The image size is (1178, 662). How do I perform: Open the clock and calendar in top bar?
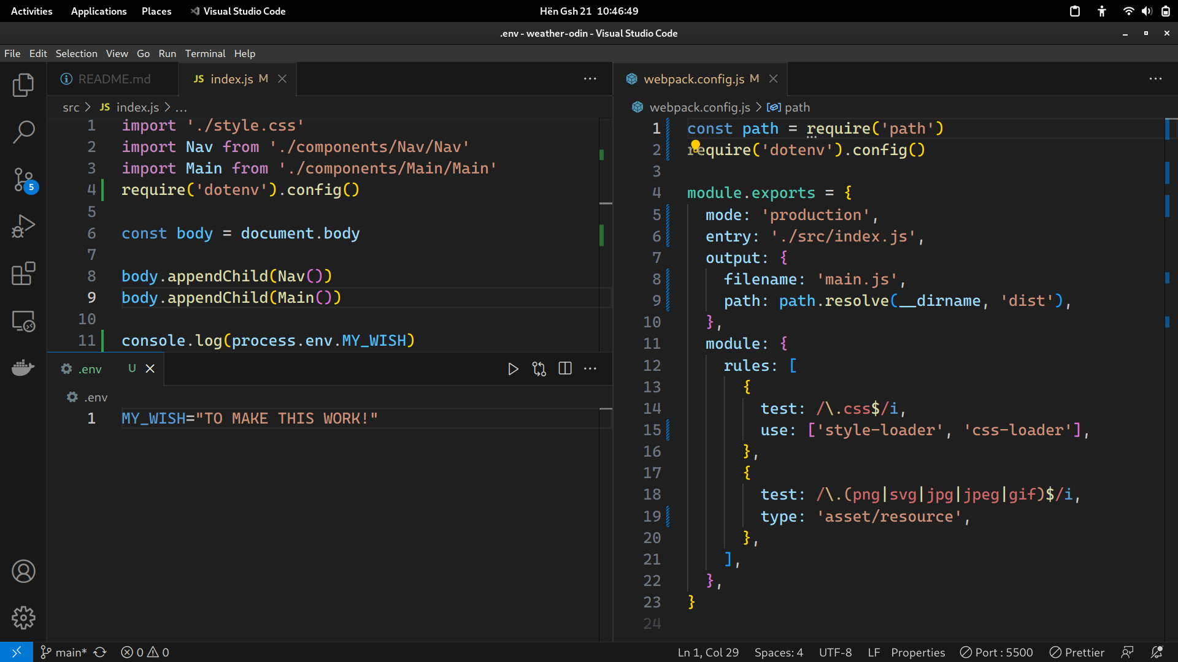coord(589,11)
